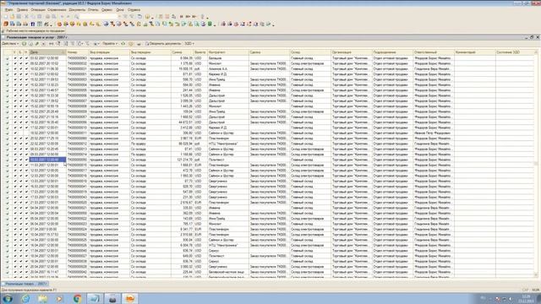Select responsible cell Иванов Петр Федорович
541x304 pixels.
pyautogui.click(x=434, y=133)
